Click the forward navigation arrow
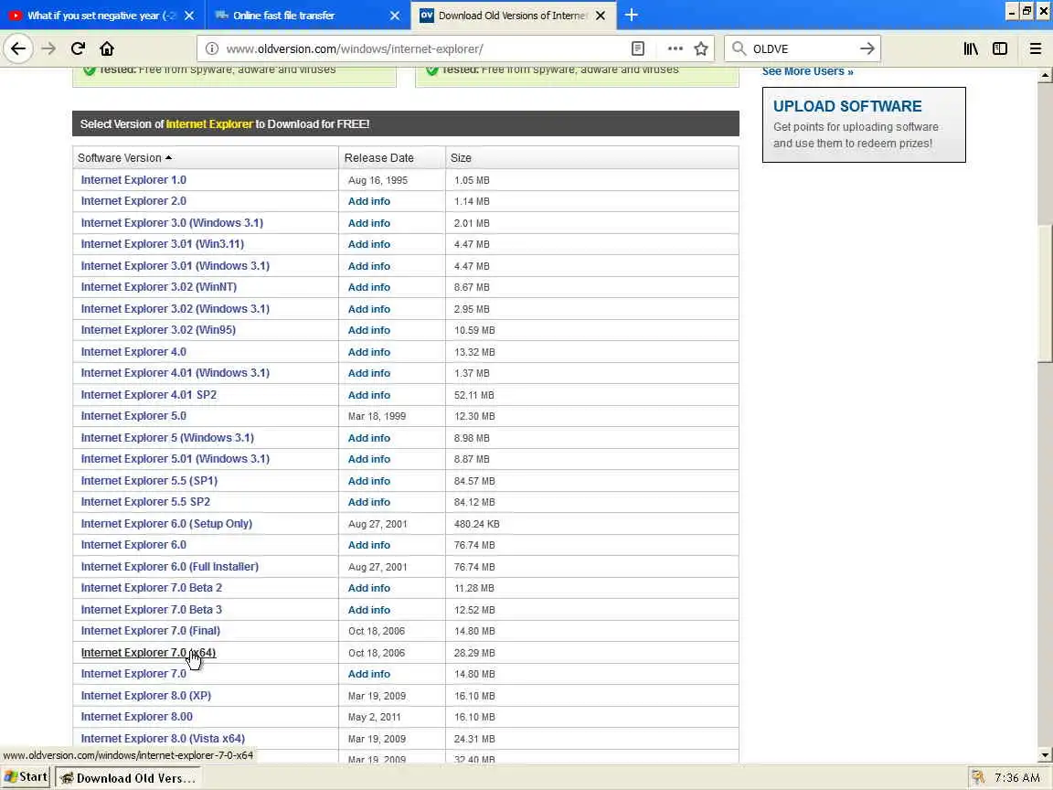This screenshot has height=790, width=1053. tap(48, 48)
